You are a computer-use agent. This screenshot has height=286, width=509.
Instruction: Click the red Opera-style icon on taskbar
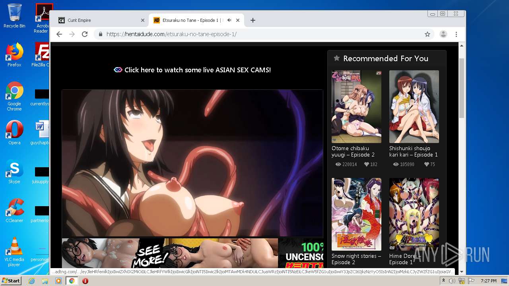coord(85,281)
